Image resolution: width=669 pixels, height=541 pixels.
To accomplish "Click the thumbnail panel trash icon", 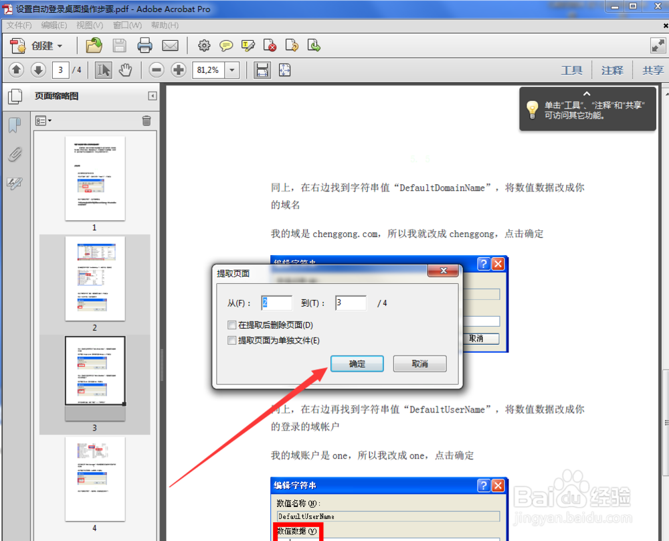I will click(147, 121).
